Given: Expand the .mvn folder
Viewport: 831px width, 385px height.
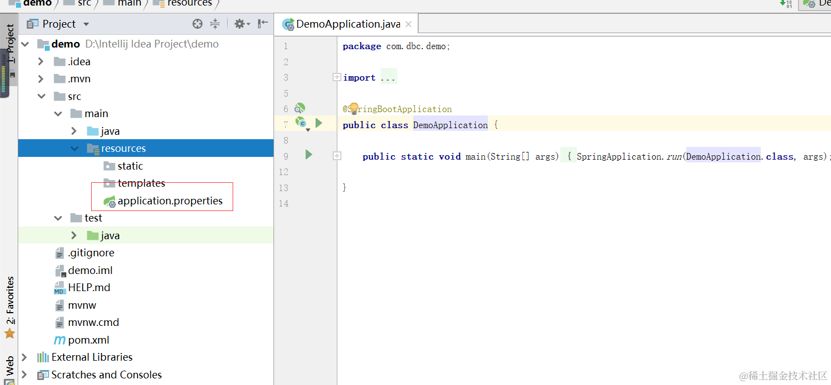Looking at the screenshot, I should (41, 78).
